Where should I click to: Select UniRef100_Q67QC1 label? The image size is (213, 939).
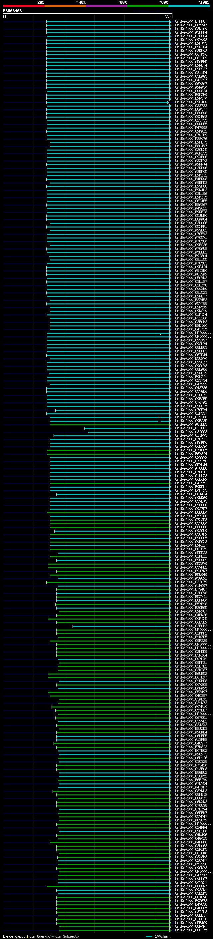pos(191,718)
